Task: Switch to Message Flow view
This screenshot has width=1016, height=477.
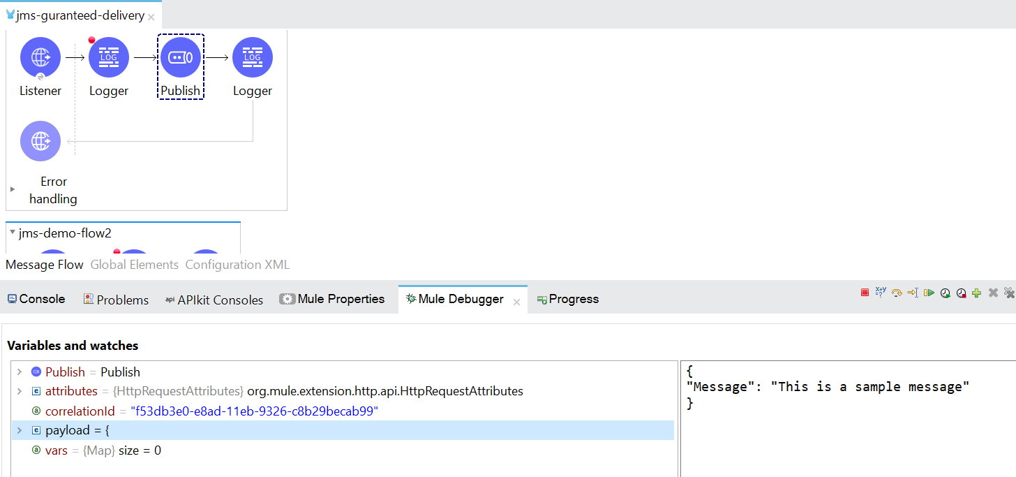Action: click(45, 265)
